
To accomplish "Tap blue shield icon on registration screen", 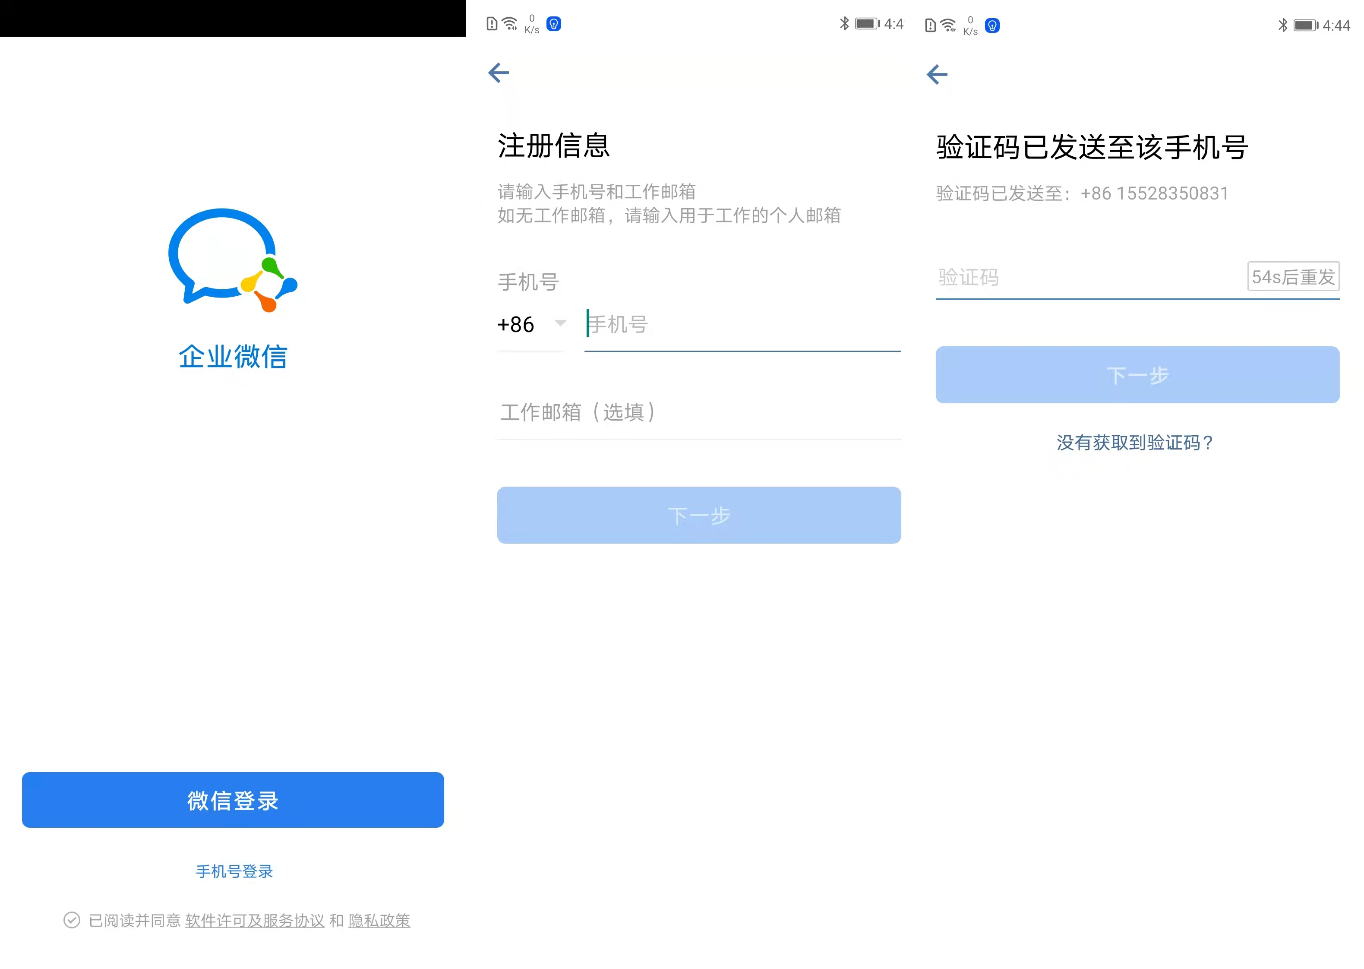I will pos(553,24).
